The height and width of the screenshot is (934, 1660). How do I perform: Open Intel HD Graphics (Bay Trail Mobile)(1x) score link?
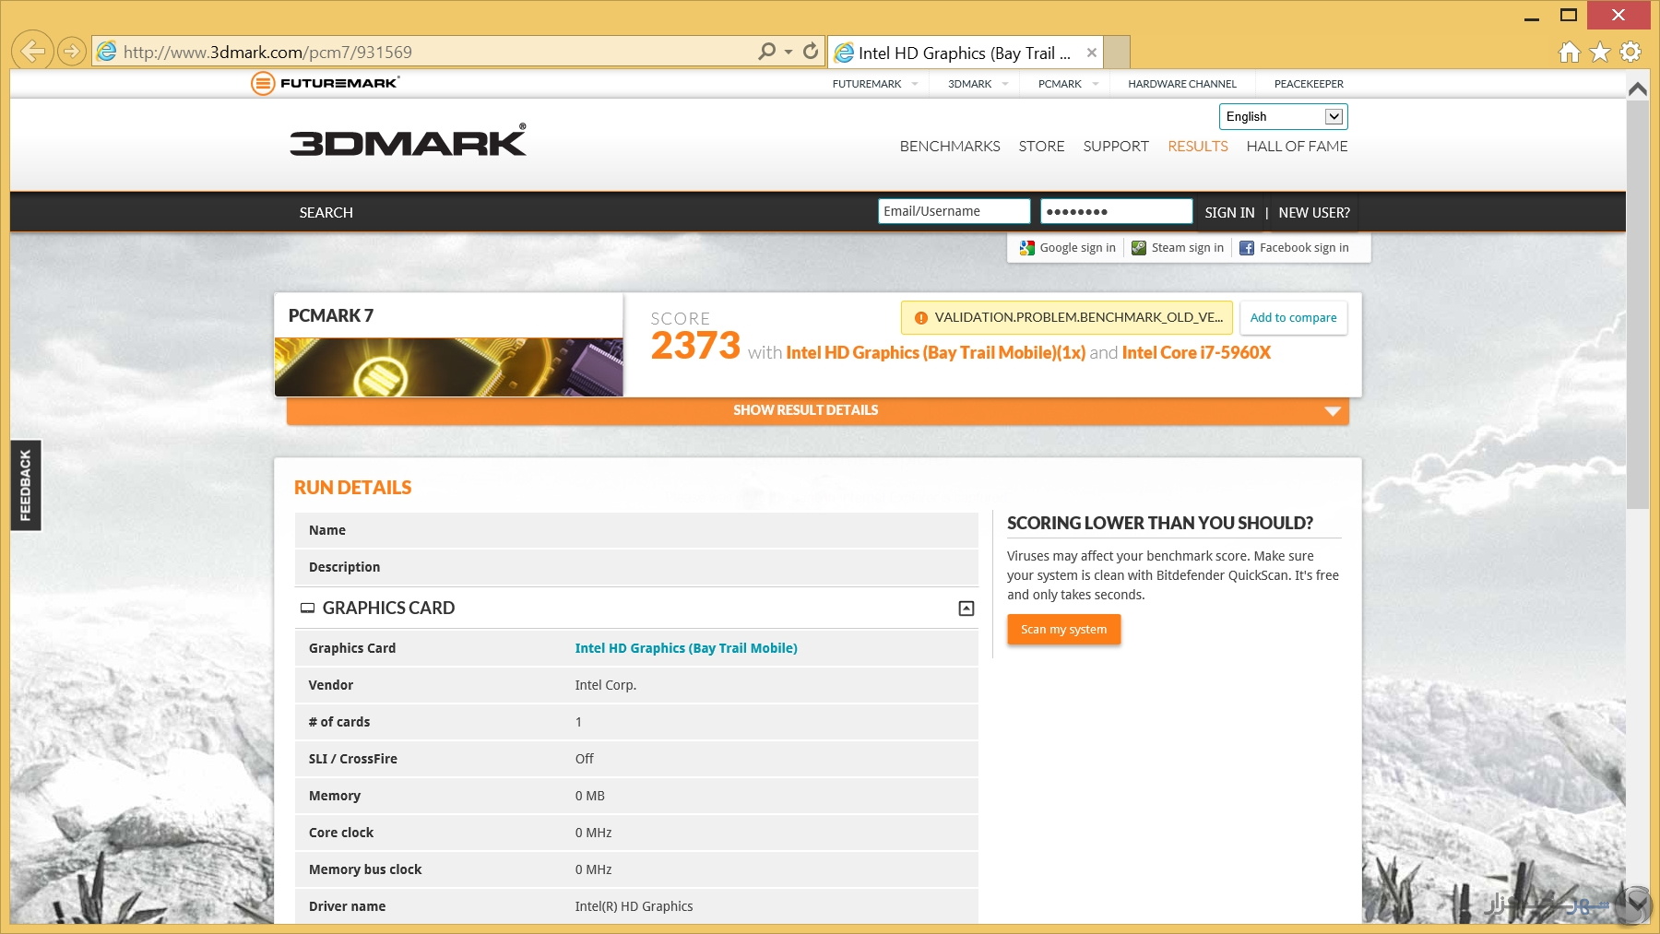[x=935, y=352]
